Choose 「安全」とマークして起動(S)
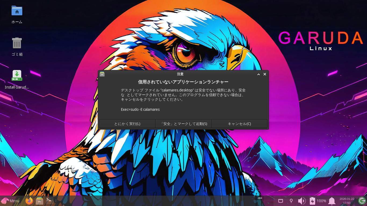367x206 pixels. pos(183,124)
